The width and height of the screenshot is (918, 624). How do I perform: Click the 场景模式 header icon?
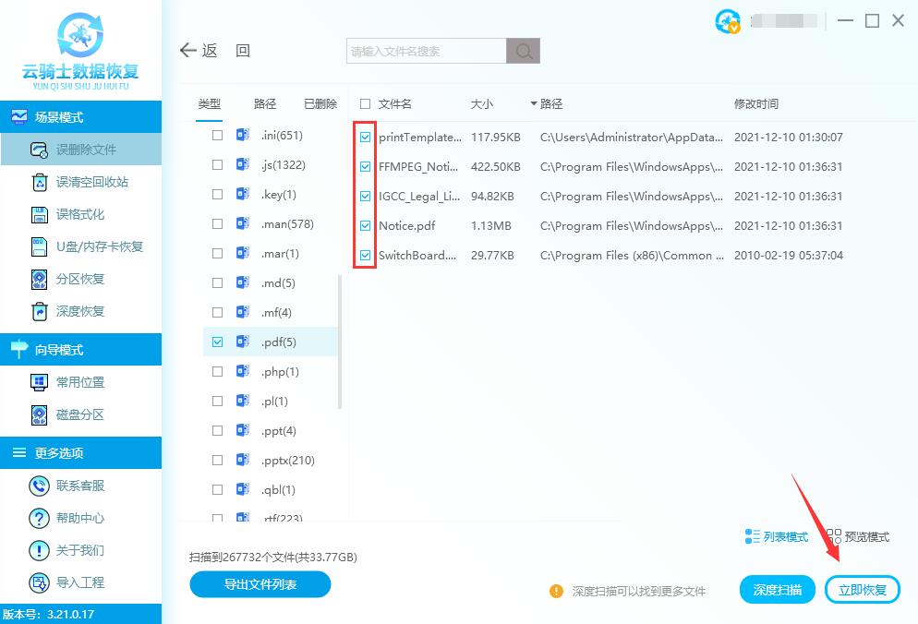pos(18,116)
